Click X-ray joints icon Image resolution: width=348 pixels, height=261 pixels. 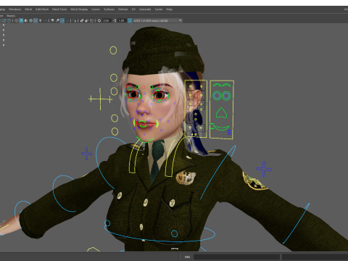pos(91,20)
